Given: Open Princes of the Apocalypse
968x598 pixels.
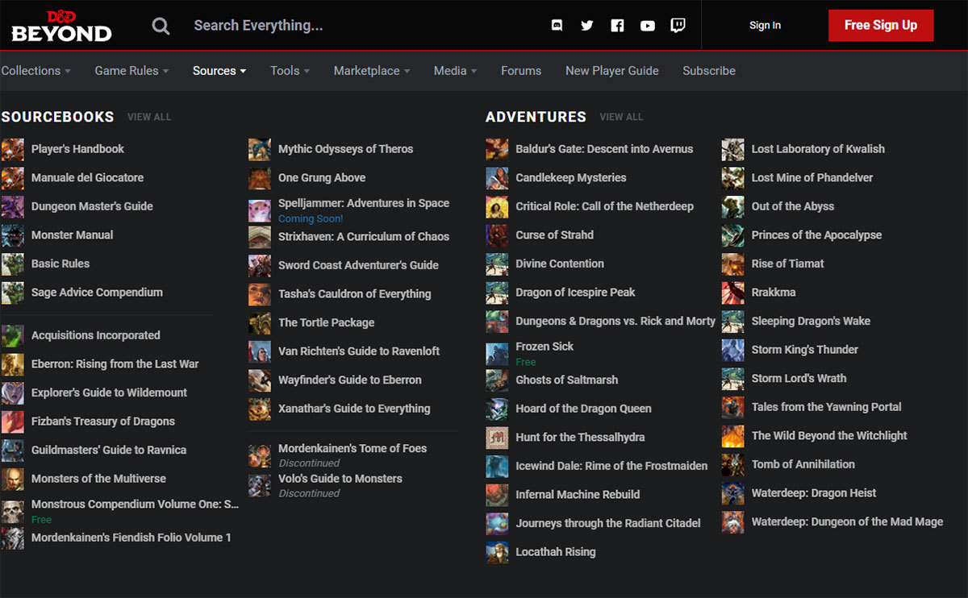Looking at the screenshot, I should [816, 235].
